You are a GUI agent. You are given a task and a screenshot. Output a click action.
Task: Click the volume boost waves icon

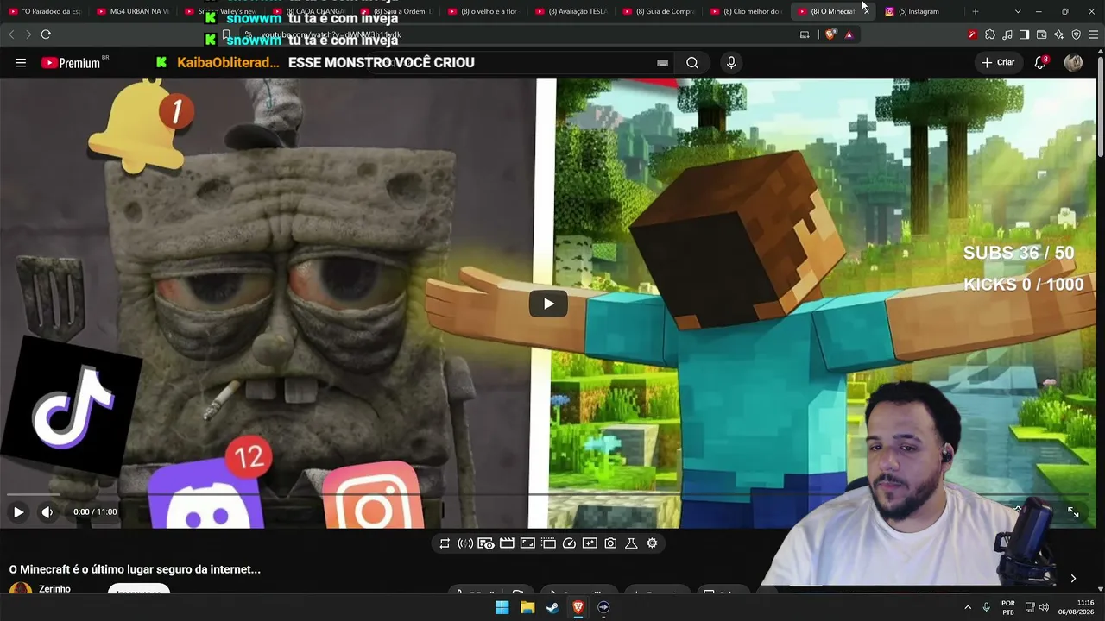pos(465,543)
